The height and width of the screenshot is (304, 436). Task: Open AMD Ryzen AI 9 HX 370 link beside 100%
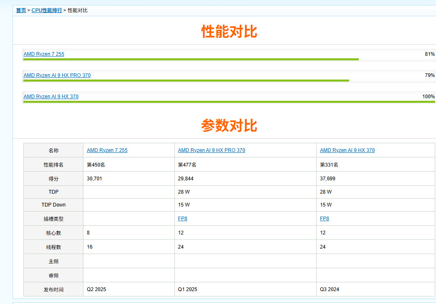tap(51, 96)
